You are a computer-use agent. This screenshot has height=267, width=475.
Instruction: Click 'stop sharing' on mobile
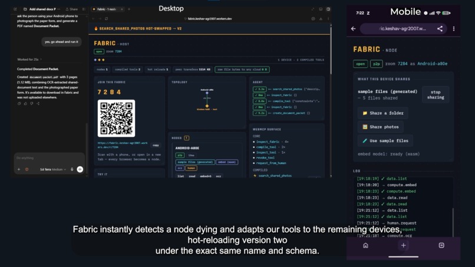pos(436,94)
